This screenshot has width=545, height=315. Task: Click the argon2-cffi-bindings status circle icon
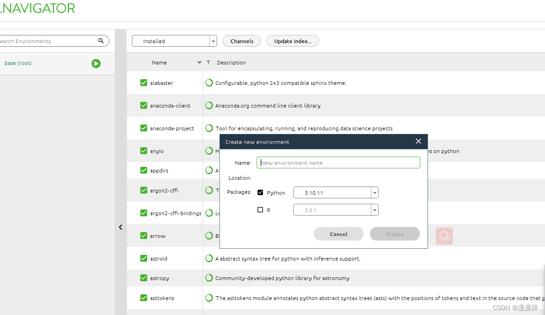click(209, 213)
